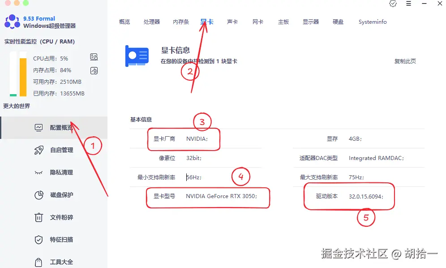The width and height of the screenshot is (446, 268).
Task: Switch to the 概览 tab
Action: tap(124, 22)
